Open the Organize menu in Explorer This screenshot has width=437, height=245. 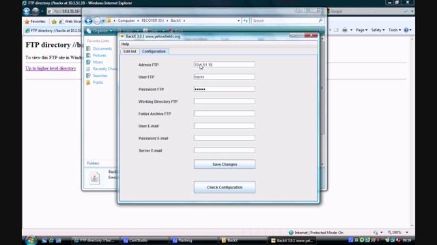point(100,31)
